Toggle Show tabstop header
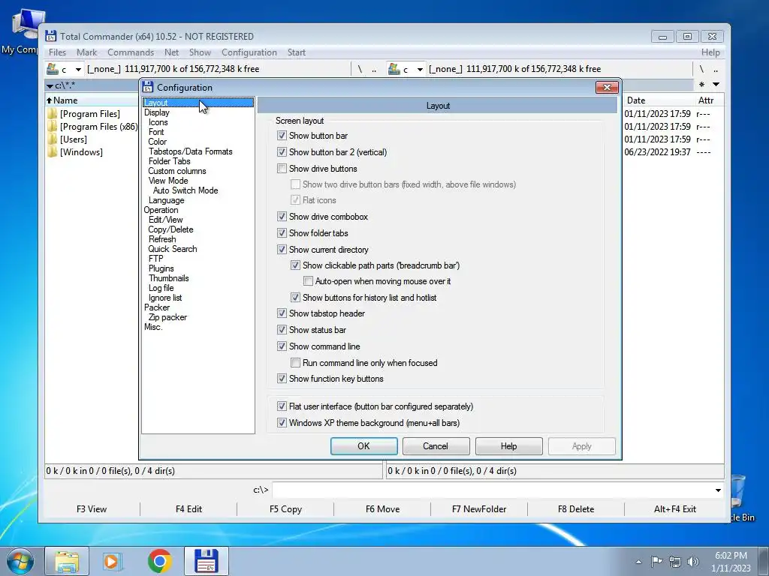 (282, 313)
